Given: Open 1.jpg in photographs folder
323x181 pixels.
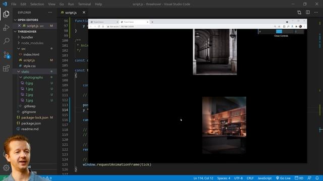Looking at the screenshot, I should [29, 89].
